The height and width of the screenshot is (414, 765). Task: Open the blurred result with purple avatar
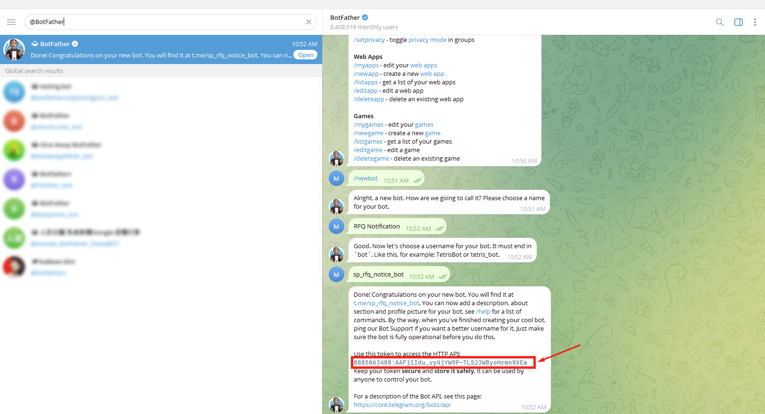161,179
